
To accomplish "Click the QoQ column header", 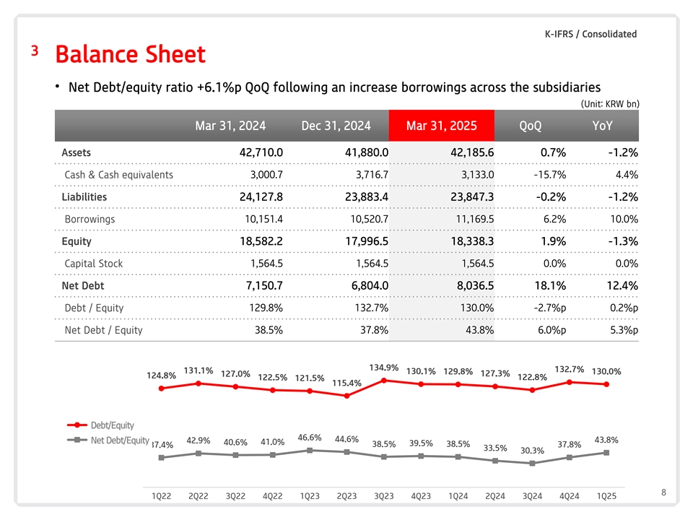I will [530, 126].
